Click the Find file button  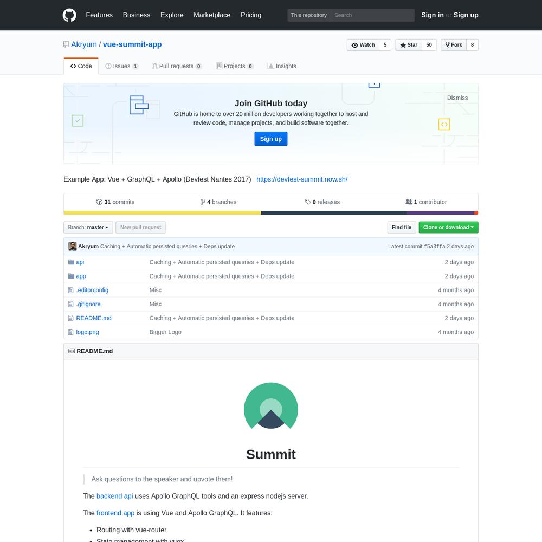coord(401,228)
